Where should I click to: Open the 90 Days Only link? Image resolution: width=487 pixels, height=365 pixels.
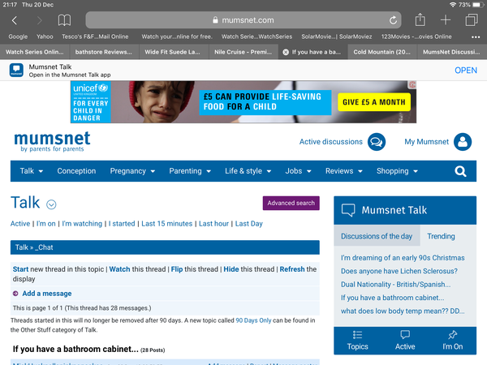click(x=253, y=320)
